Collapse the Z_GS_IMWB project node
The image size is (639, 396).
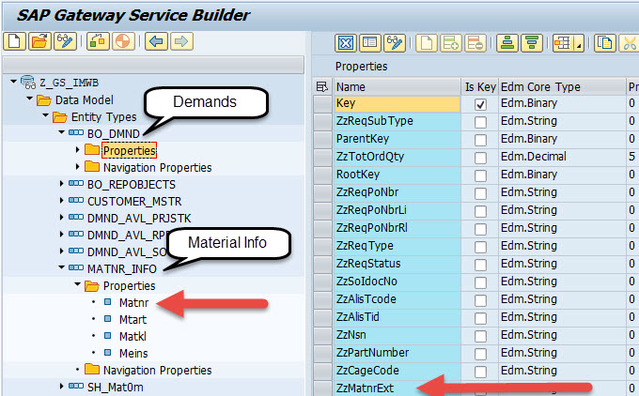pyautogui.click(x=13, y=82)
